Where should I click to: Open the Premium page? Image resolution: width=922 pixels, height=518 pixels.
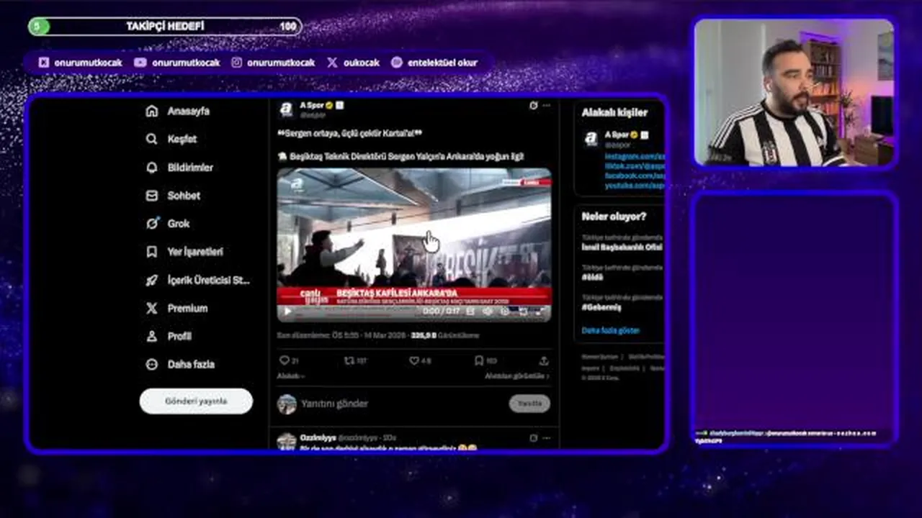176,308
